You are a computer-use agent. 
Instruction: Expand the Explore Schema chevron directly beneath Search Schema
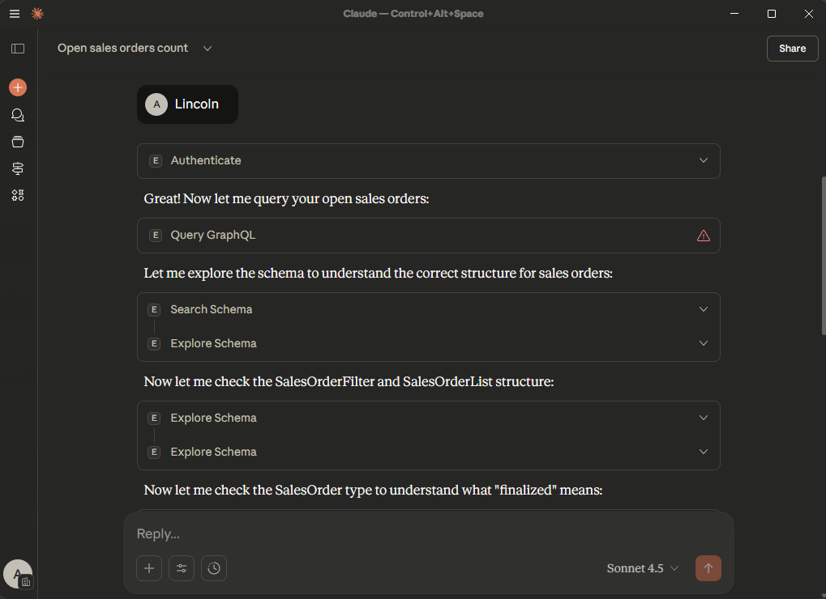(x=704, y=343)
